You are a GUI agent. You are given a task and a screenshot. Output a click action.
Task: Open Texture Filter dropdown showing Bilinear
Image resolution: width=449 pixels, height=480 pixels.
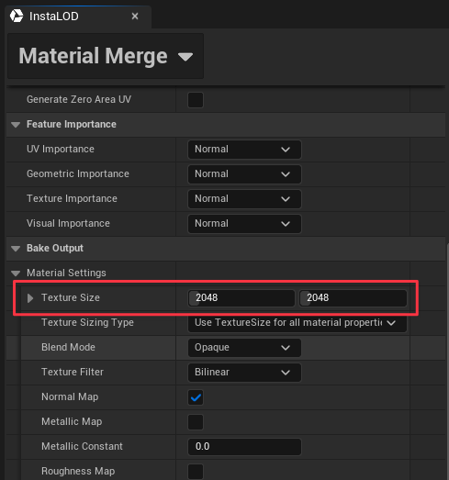244,373
